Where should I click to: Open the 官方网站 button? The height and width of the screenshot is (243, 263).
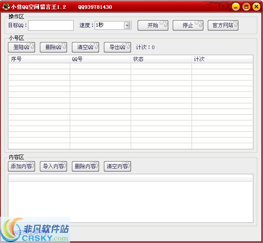coord(223,25)
